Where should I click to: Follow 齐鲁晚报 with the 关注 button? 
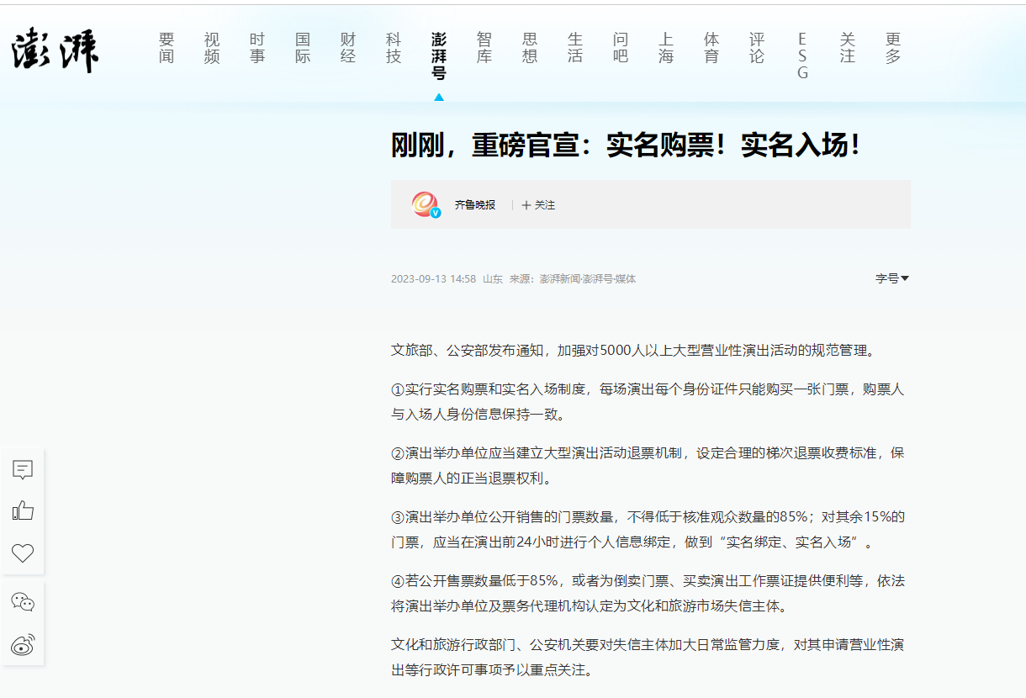coord(538,205)
